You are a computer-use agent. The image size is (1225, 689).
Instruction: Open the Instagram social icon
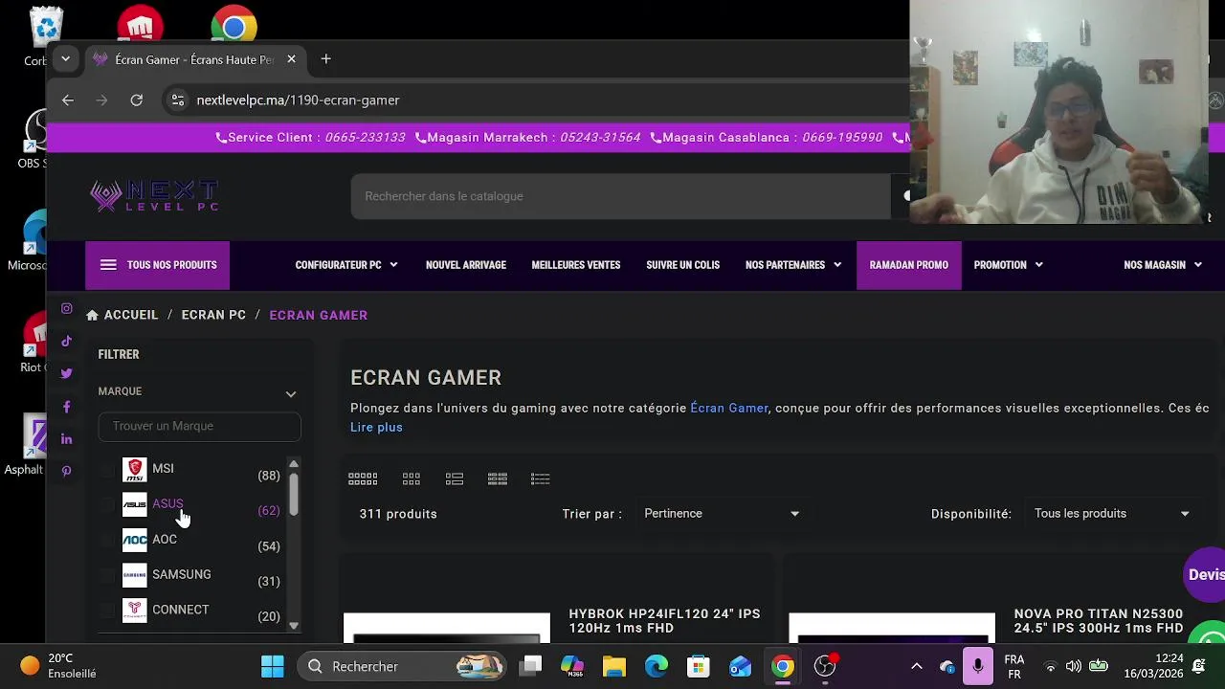66,309
